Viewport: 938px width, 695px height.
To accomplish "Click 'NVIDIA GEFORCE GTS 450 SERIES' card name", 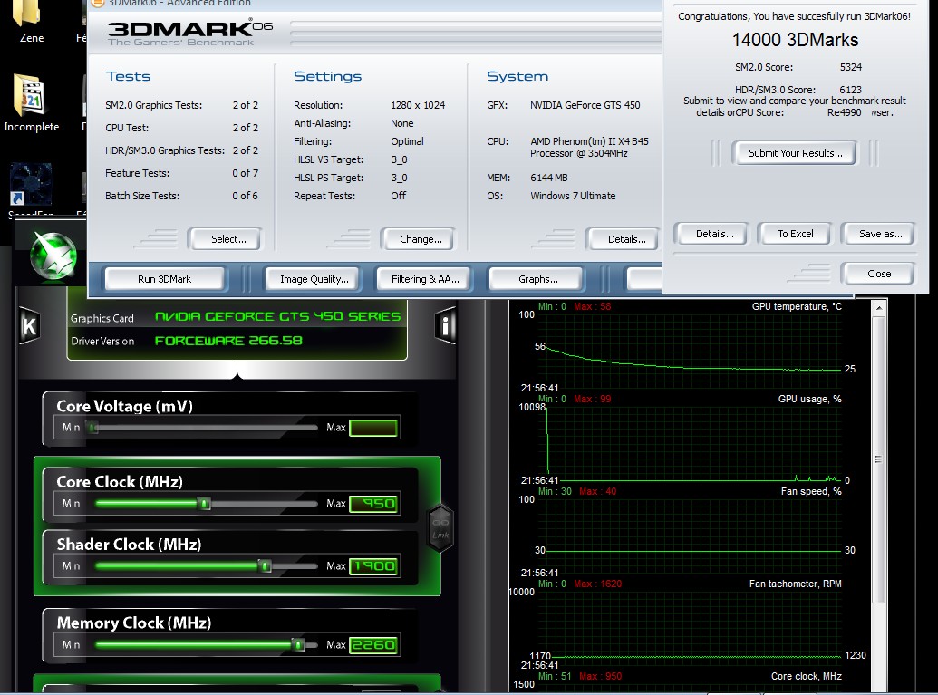I will (277, 316).
